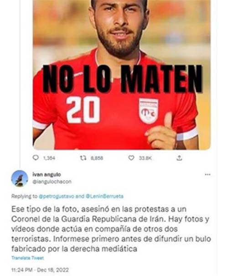Open the 11:24 PM Dec 18, 2022 timestamp
This screenshot has height=276, width=228.
coord(40,270)
